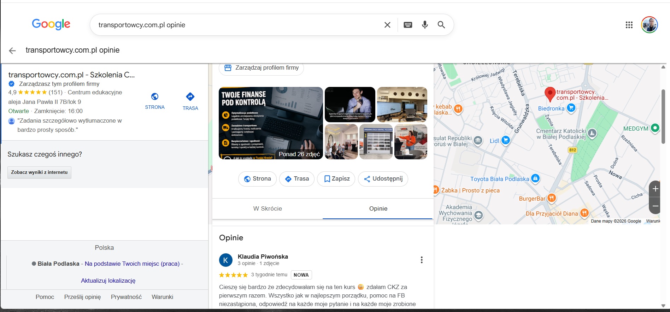670x312 pixels.
Task: Open the Prywatność footer link
Action: [x=126, y=297]
